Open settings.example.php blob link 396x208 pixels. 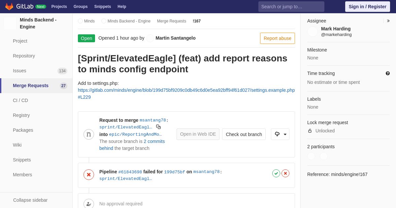coord(186,94)
